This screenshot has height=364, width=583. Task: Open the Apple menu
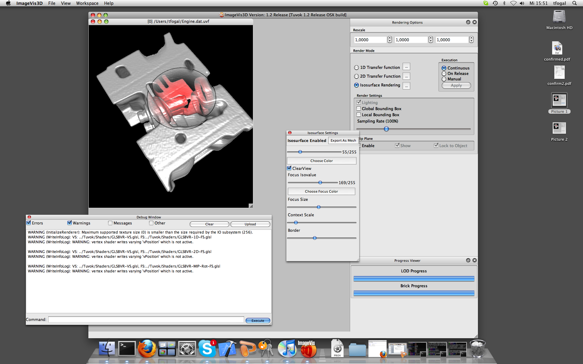[8, 3]
